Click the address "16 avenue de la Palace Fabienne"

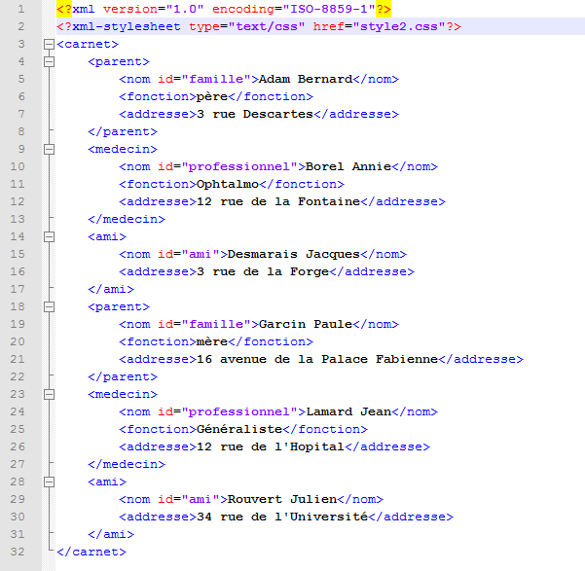(x=317, y=359)
